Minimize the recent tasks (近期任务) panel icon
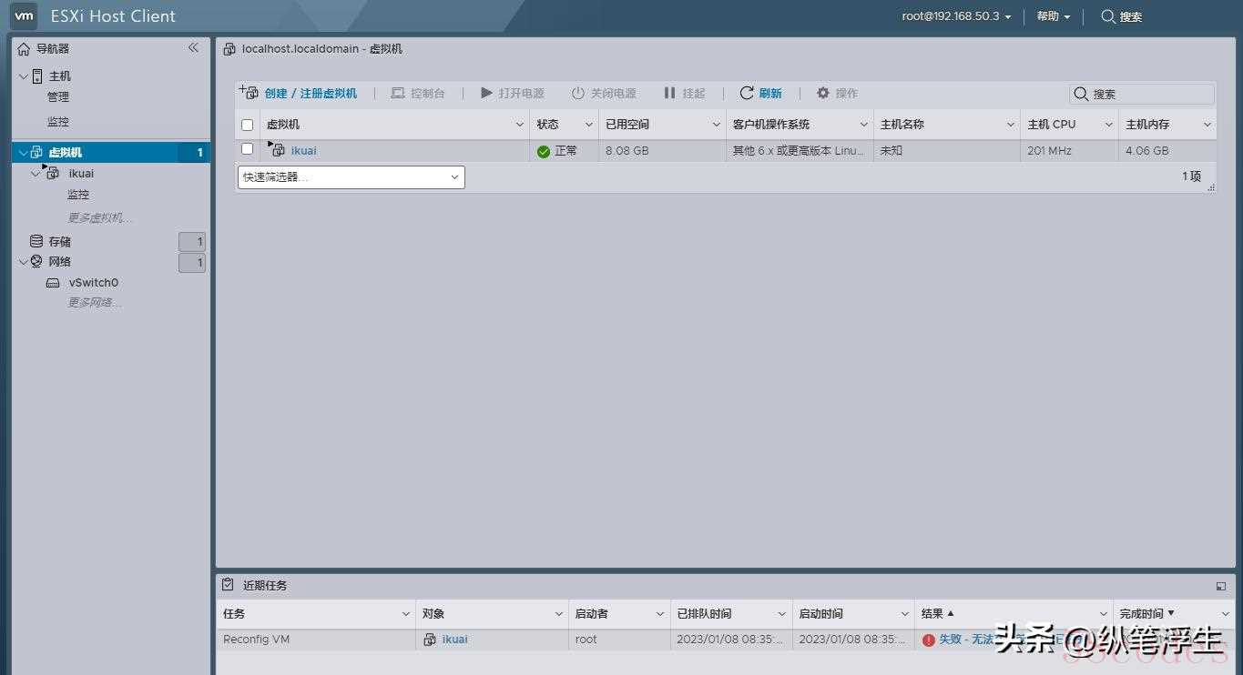This screenshot has height=675, width=1243. (1220, 586)
